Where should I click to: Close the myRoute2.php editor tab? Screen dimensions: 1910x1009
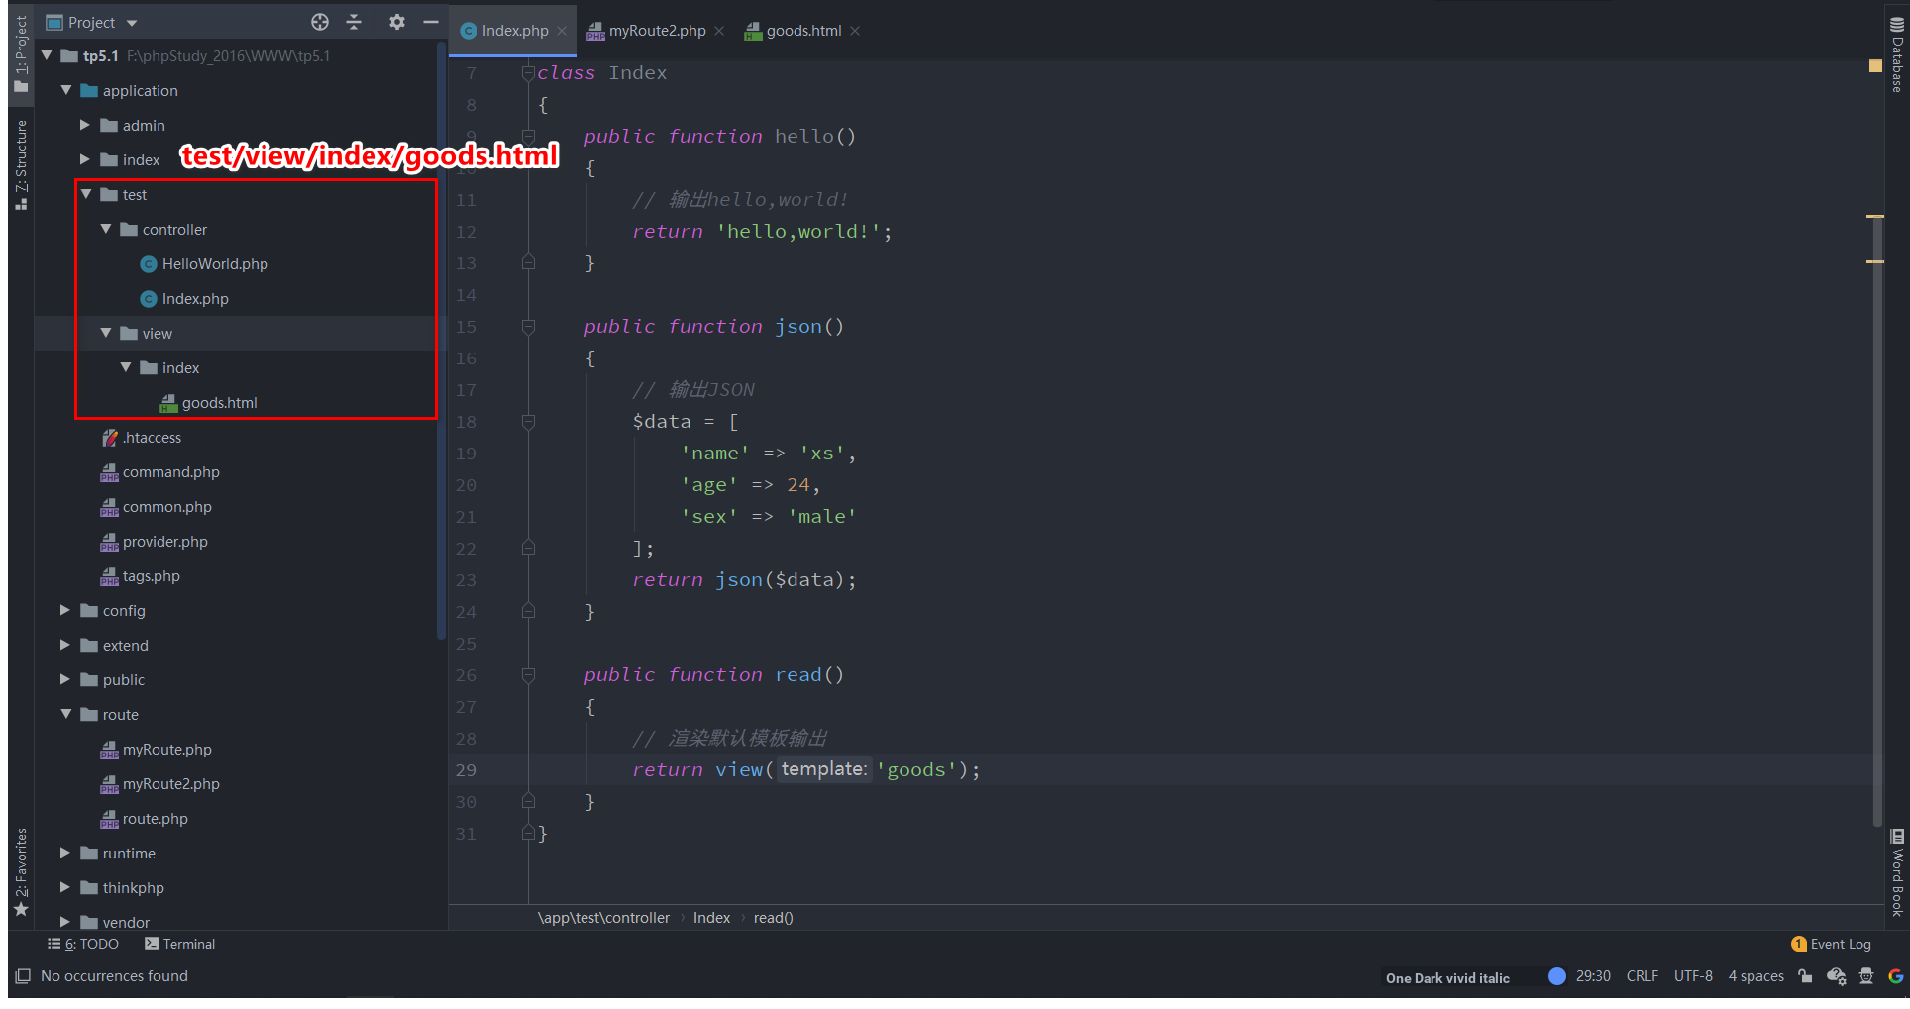pyautogui.click(x=719, y=31)
